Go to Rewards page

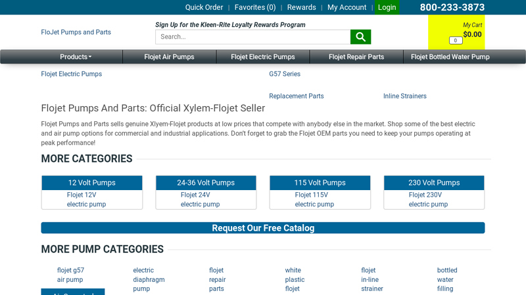pos(301,7)
